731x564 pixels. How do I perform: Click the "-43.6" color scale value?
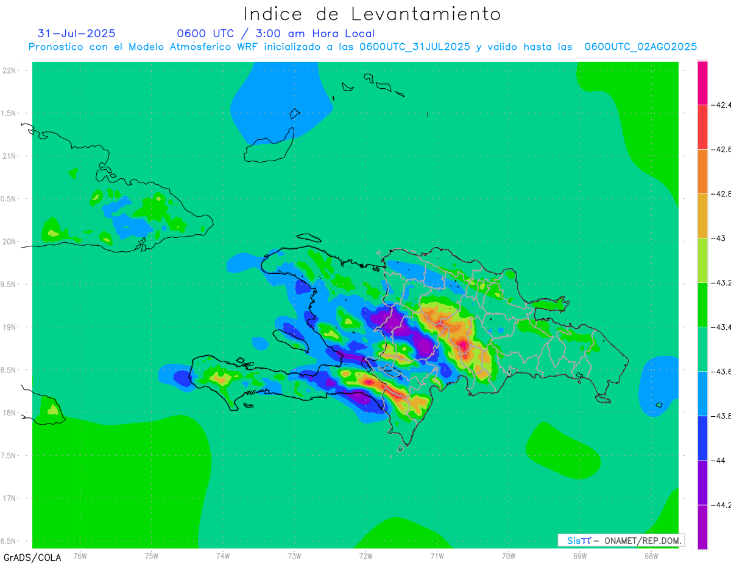pos(721,372)
